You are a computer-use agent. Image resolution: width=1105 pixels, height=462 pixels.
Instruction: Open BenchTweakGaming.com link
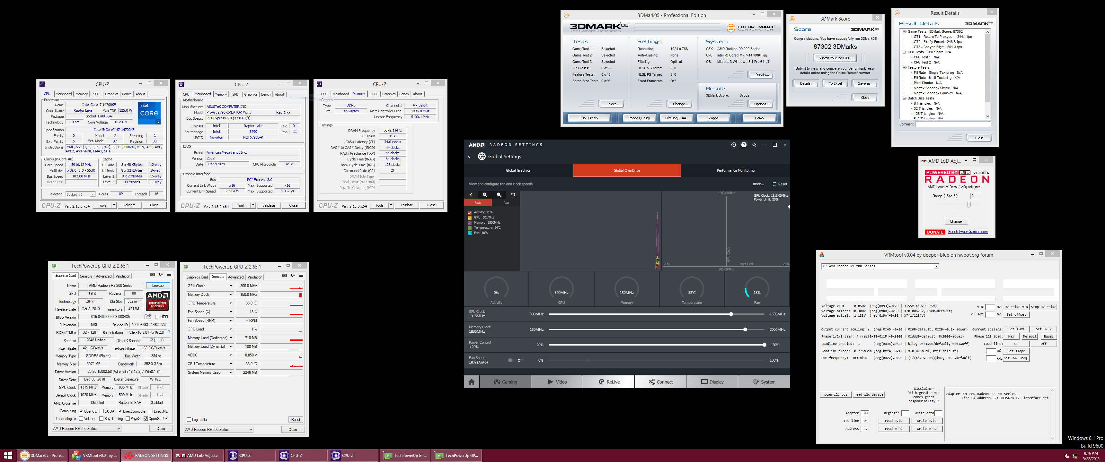point(968,232)
